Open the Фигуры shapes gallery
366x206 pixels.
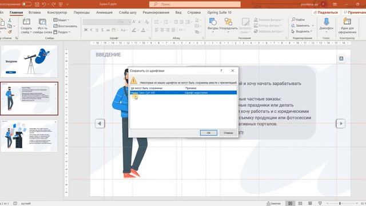pyautogui.click(x=213, y=25)
